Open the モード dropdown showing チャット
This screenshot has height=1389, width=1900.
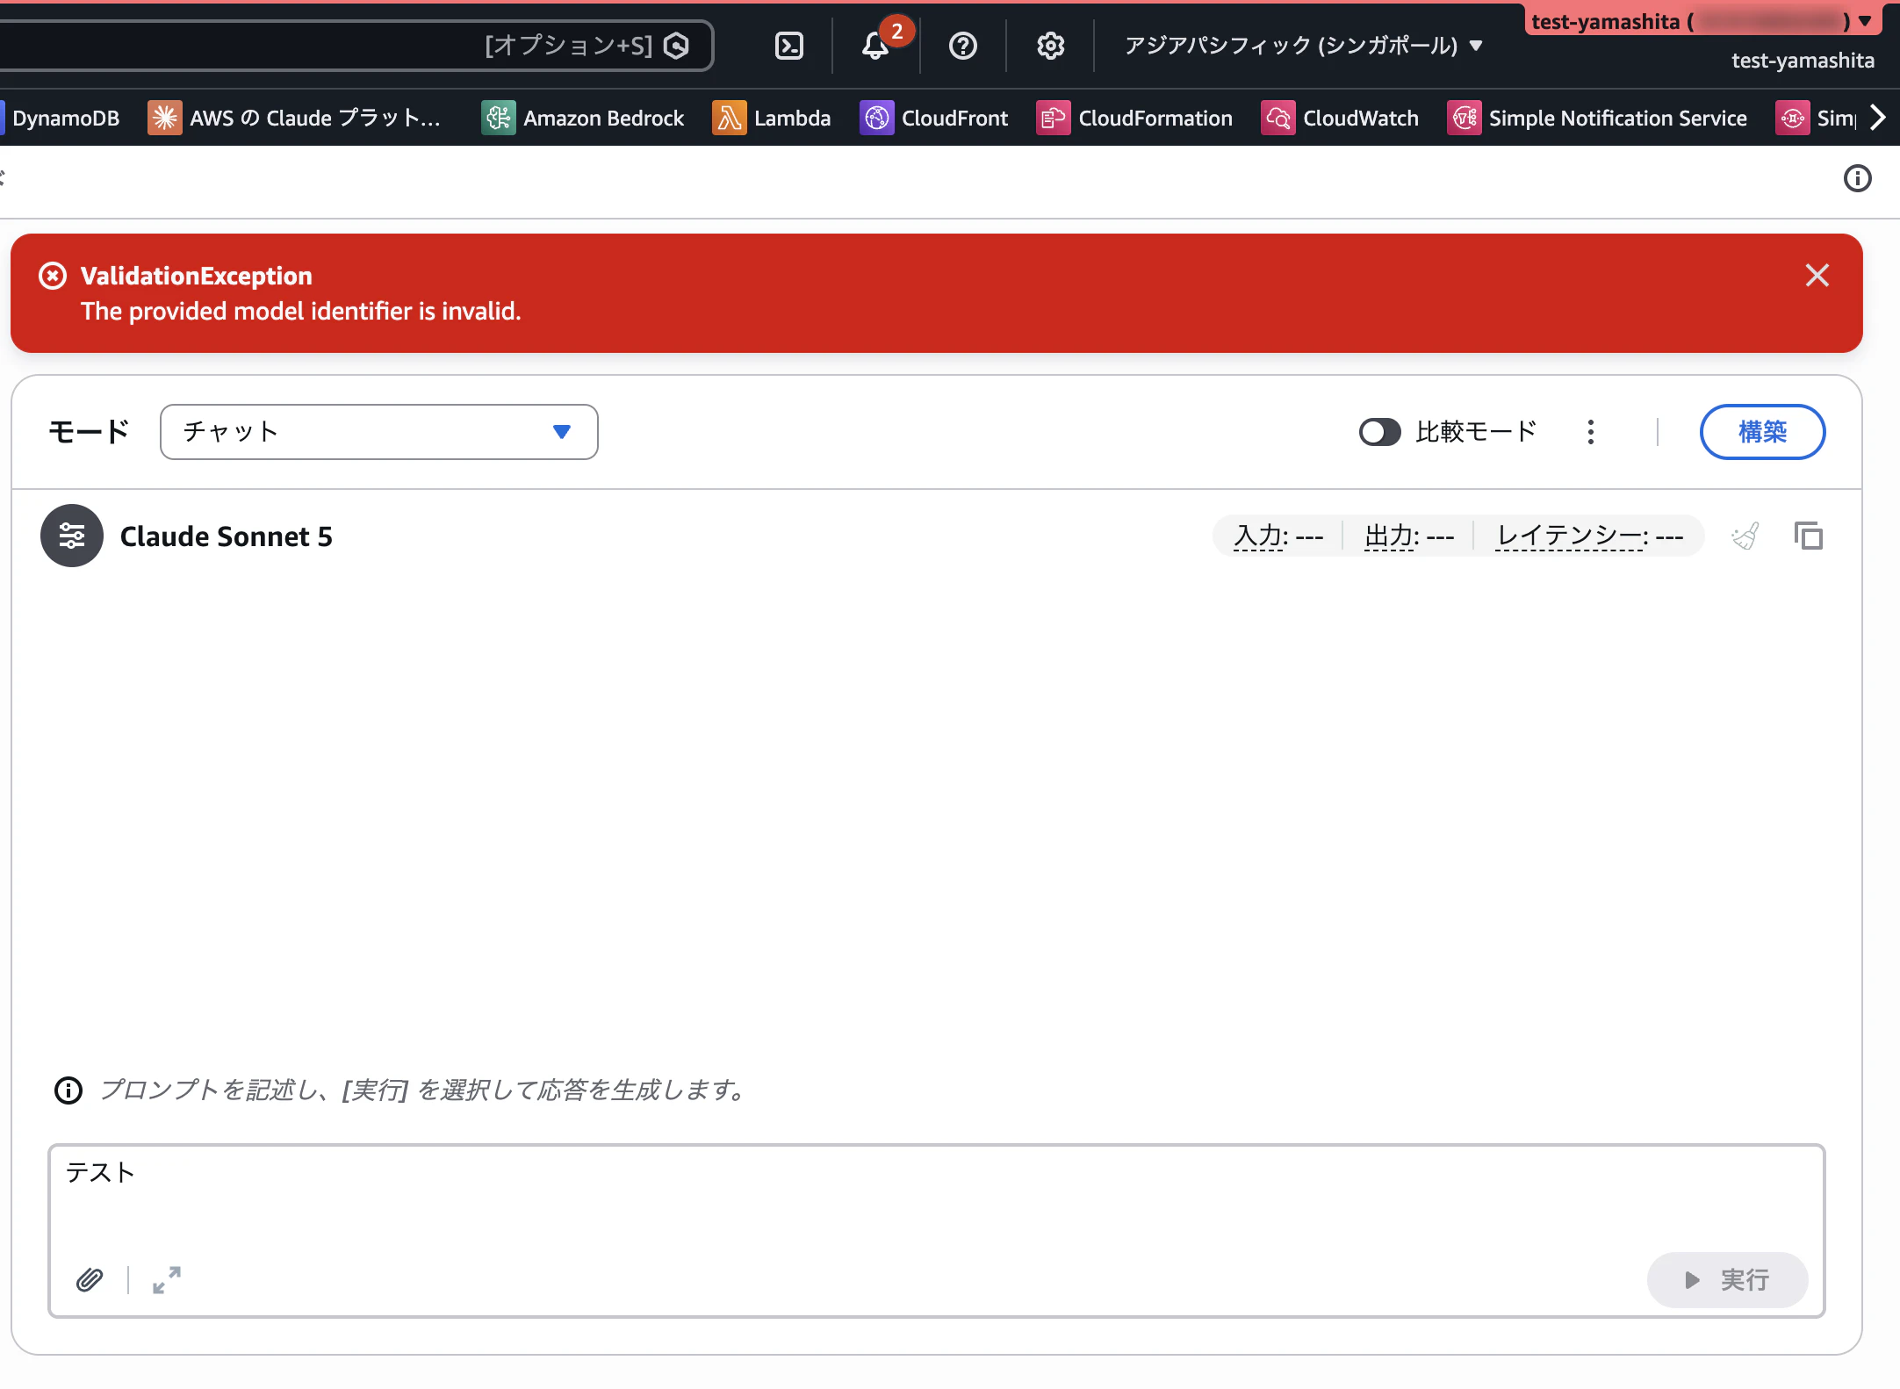(379, 432)
